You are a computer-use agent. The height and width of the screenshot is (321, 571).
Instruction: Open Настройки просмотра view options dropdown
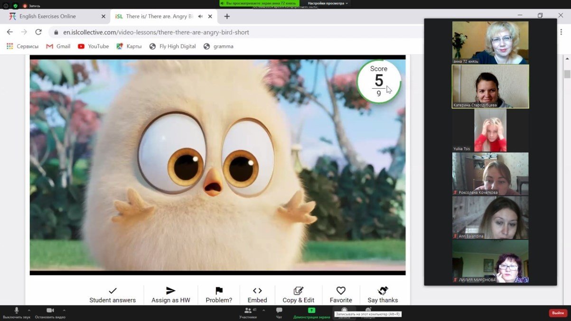328,3
